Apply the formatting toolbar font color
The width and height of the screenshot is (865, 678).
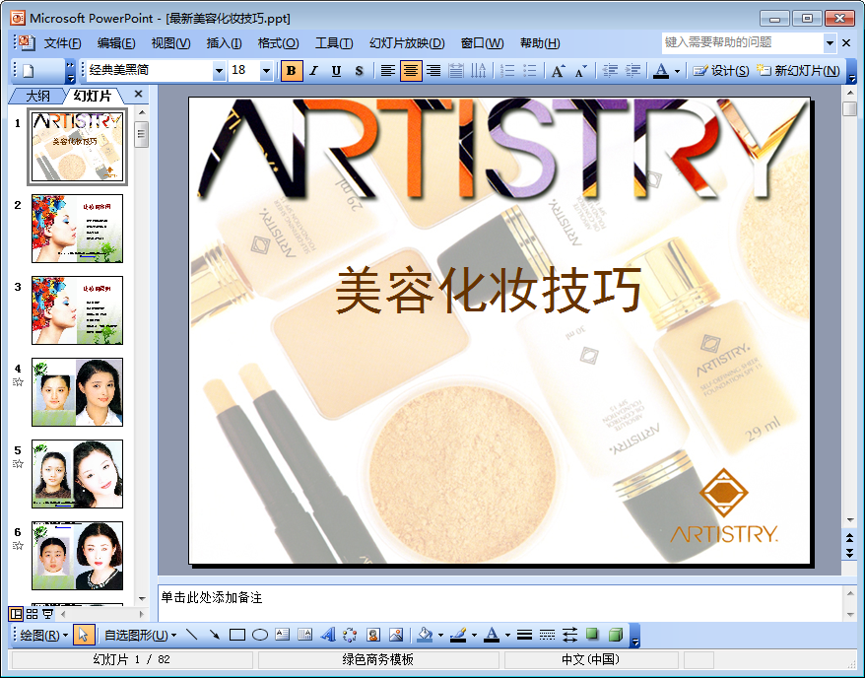coord(661,71)
